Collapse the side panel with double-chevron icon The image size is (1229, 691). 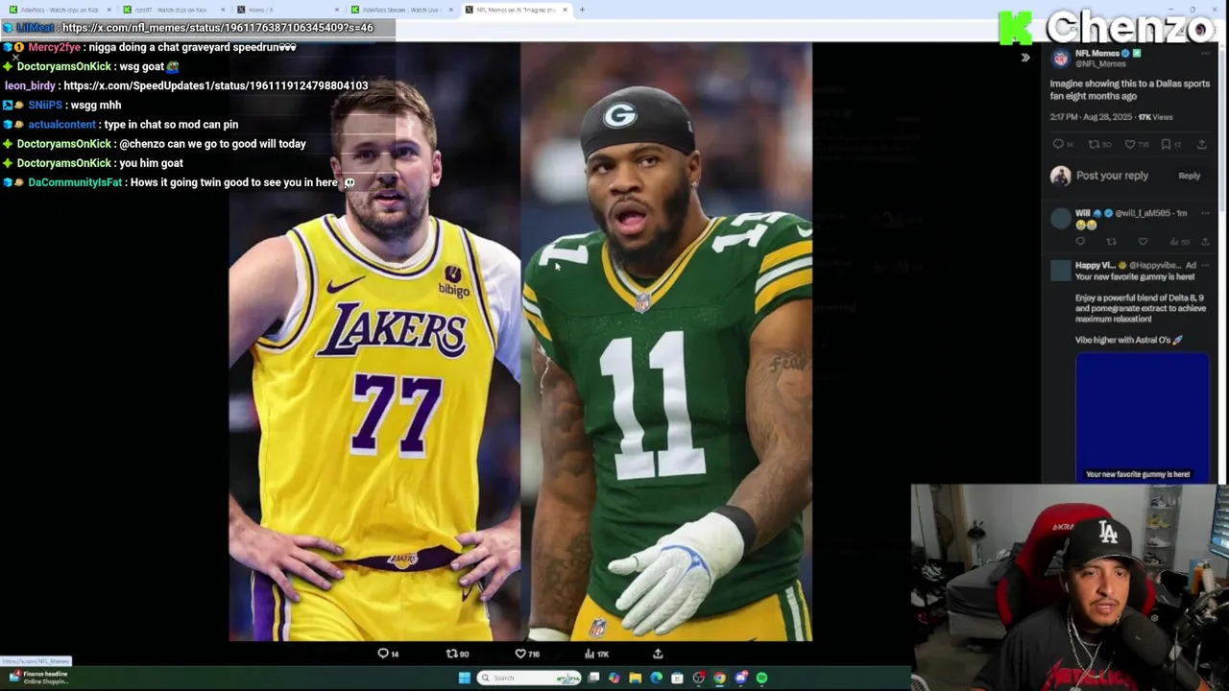point(1024,58)
